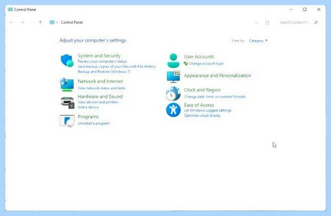The height and width of the screenshot is (216, 331).
Task: Open the System and Security shield icon
Action: pyautogui.click(x=67, y=61)
